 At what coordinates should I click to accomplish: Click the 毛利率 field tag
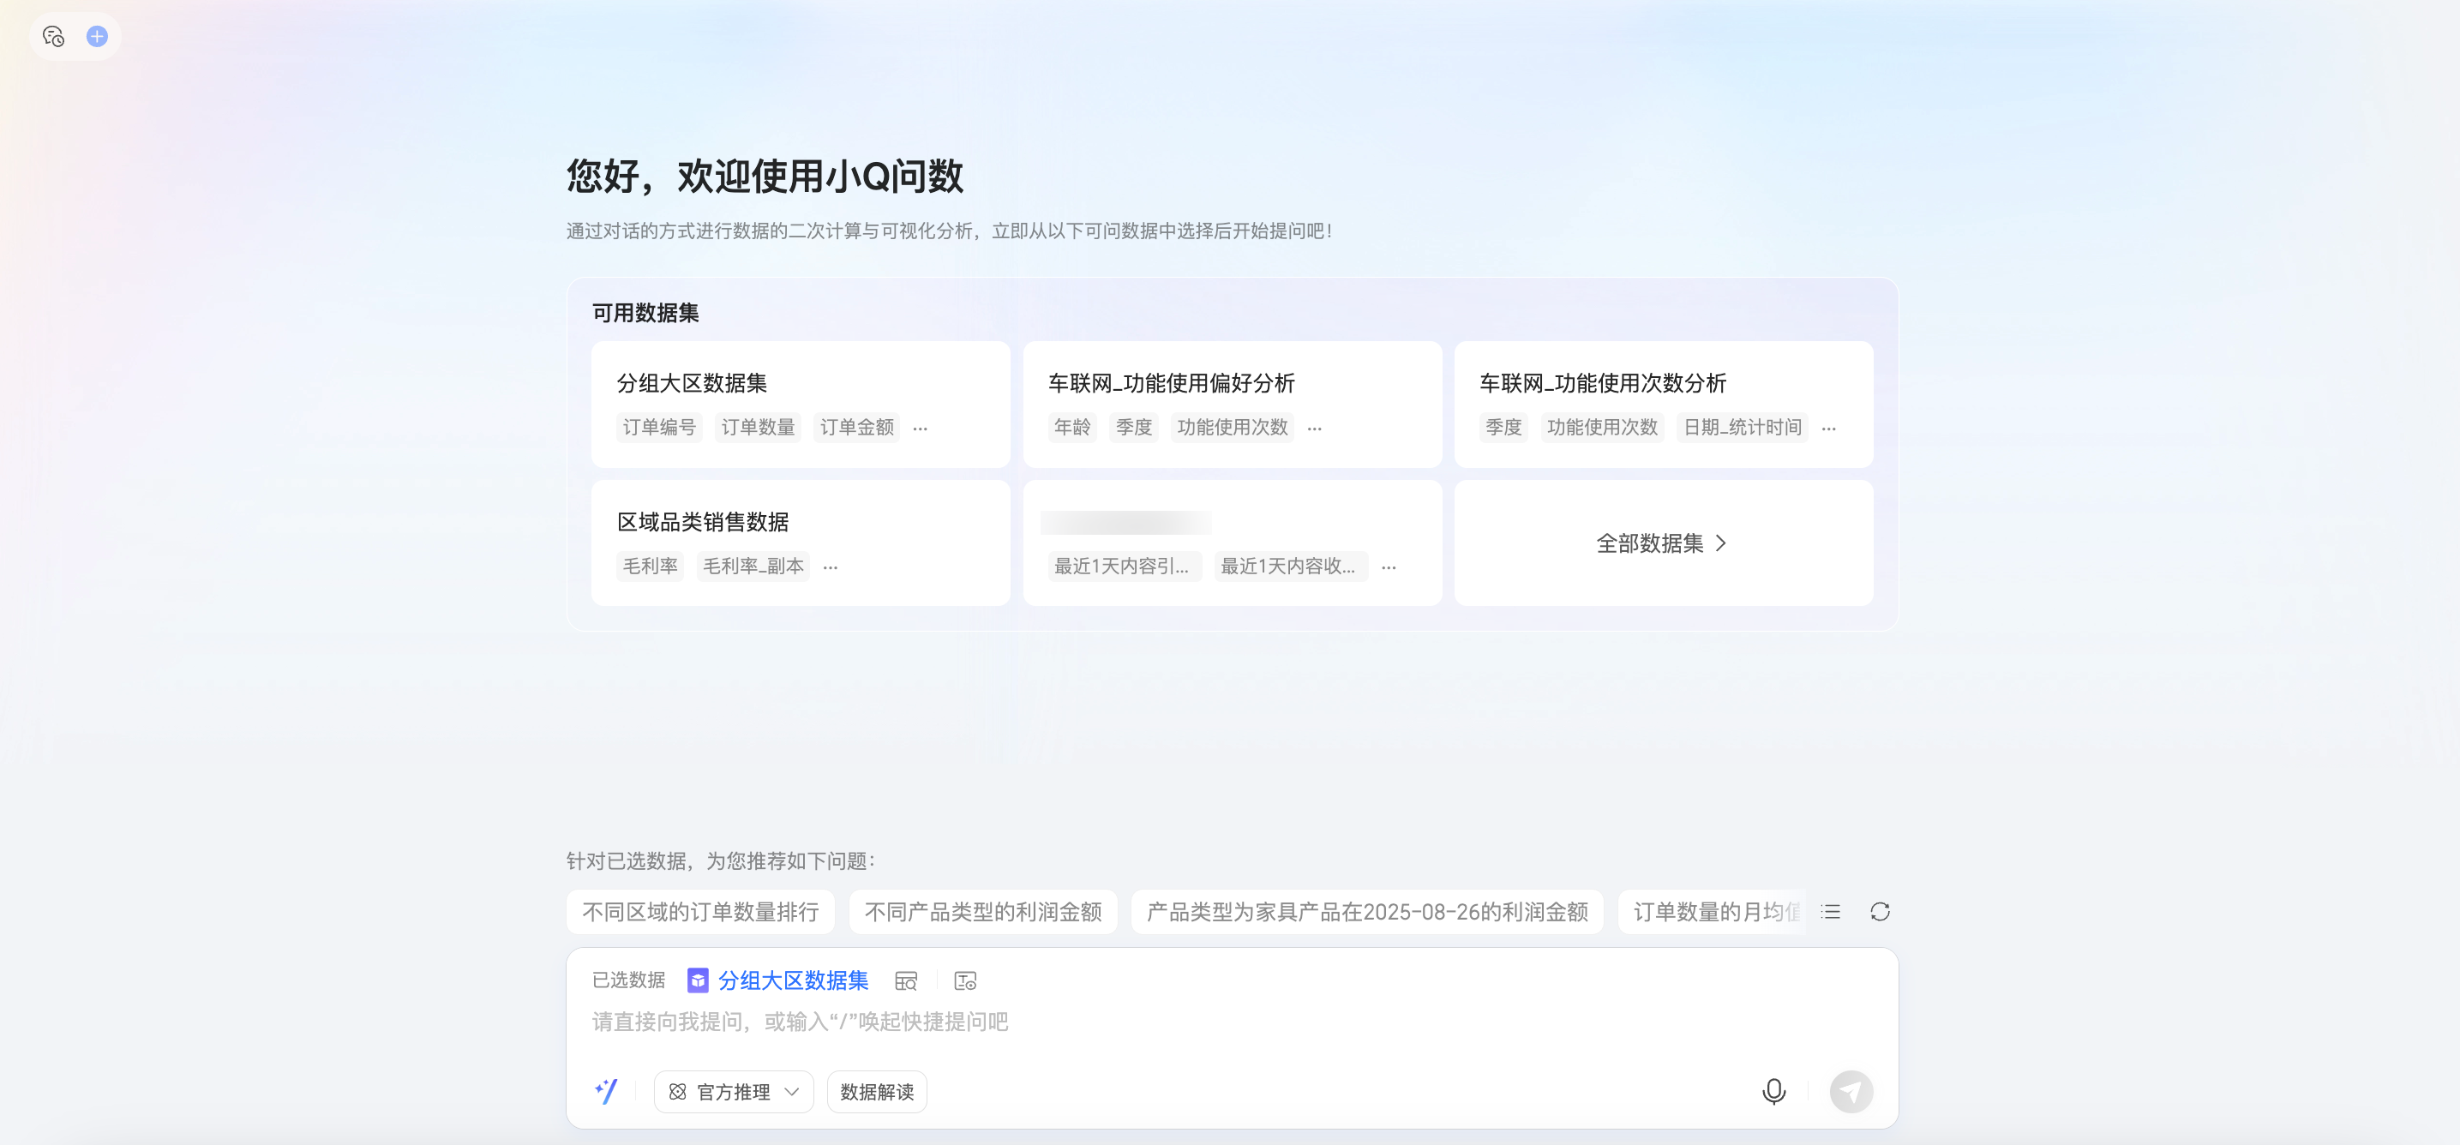pos(651,567)
